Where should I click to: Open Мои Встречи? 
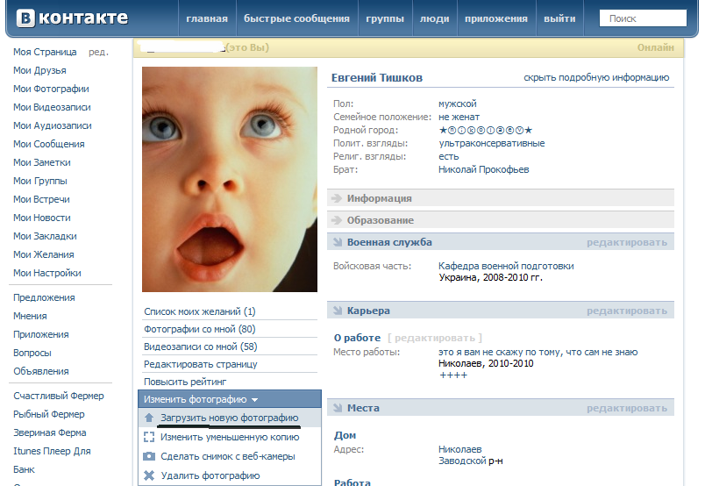[41, 199]
